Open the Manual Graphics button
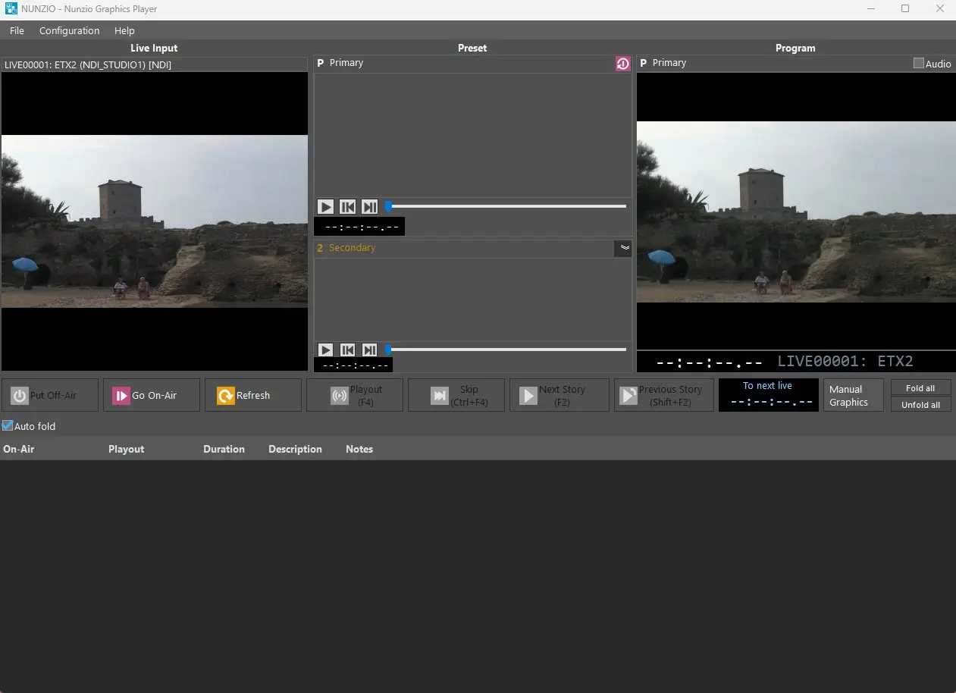Screen dimensions: 956x693 pyautogui.click(x=853, y=395)
